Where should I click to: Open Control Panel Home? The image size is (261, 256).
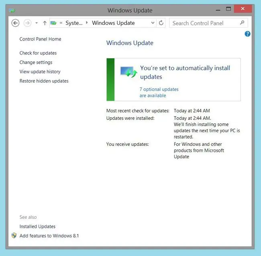40,39
